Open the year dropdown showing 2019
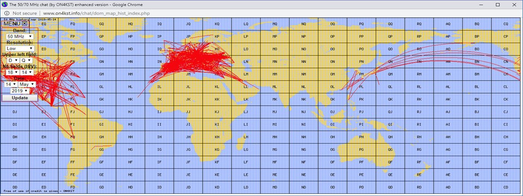The height and width of the screenshot is (196, 523). 20,91
